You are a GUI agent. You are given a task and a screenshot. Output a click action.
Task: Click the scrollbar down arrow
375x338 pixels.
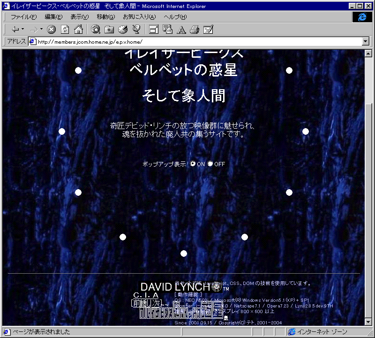click(x=368, y=322)
